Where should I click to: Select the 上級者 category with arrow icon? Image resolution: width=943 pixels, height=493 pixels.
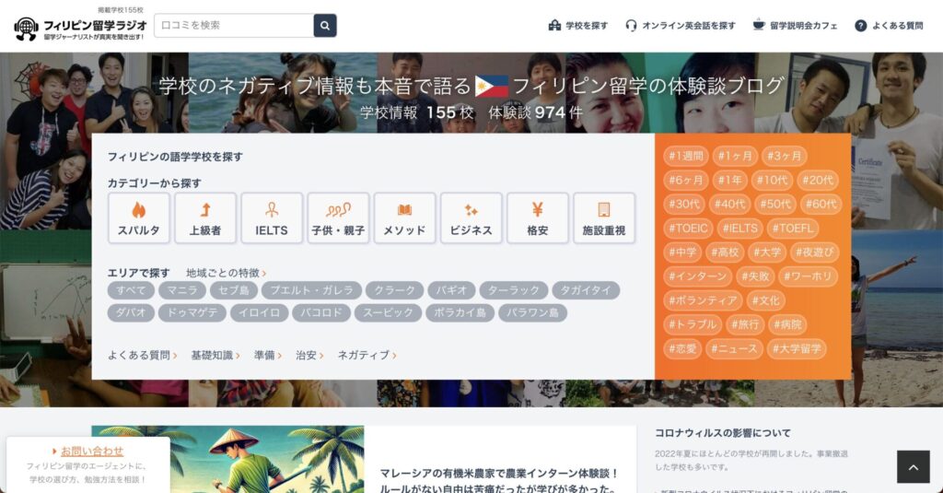point(205,217)
